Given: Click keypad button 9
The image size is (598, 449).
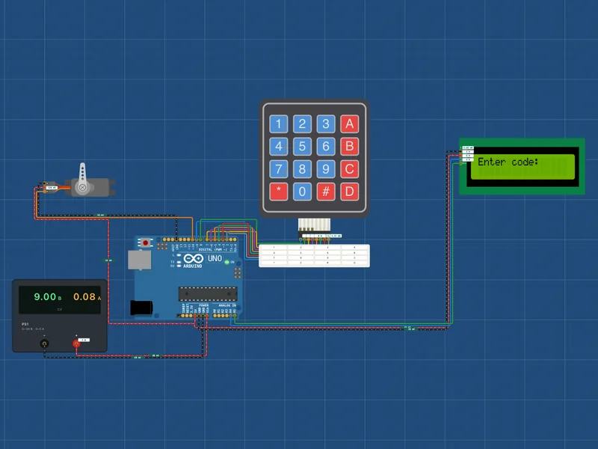Looking at the screenshot, I should click(326, 169).
